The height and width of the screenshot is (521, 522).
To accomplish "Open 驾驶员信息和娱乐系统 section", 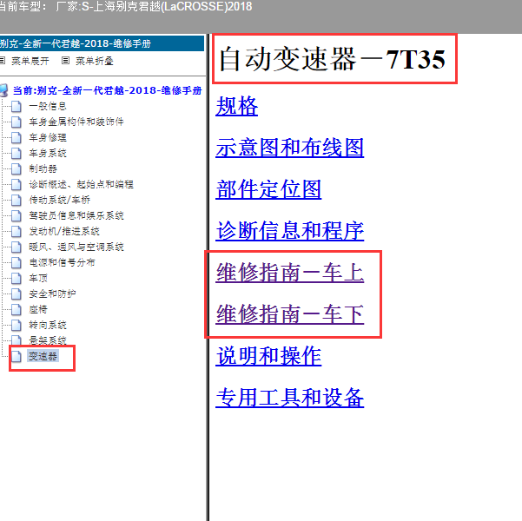I will click(x=76, y=215).
